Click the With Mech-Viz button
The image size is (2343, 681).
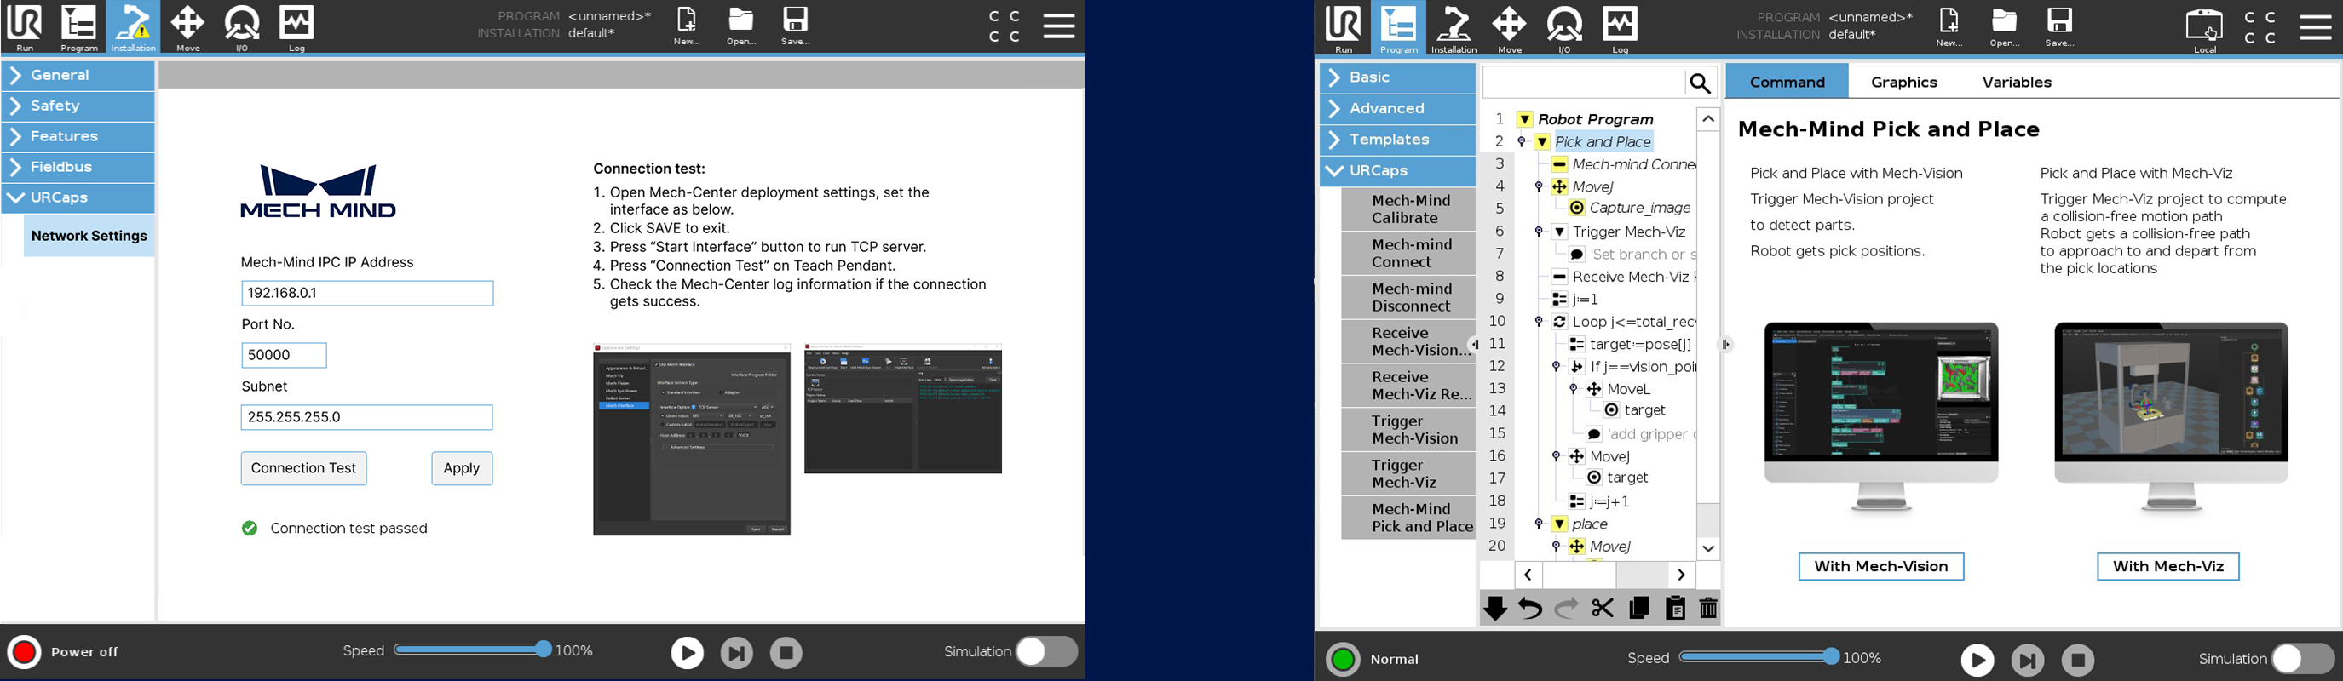click(x=2168, y=566)
